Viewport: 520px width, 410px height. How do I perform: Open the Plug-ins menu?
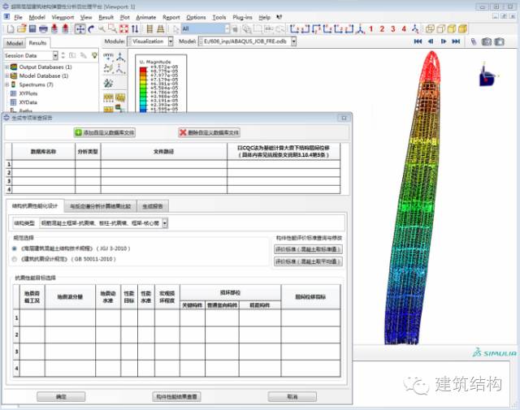point(242,17)
